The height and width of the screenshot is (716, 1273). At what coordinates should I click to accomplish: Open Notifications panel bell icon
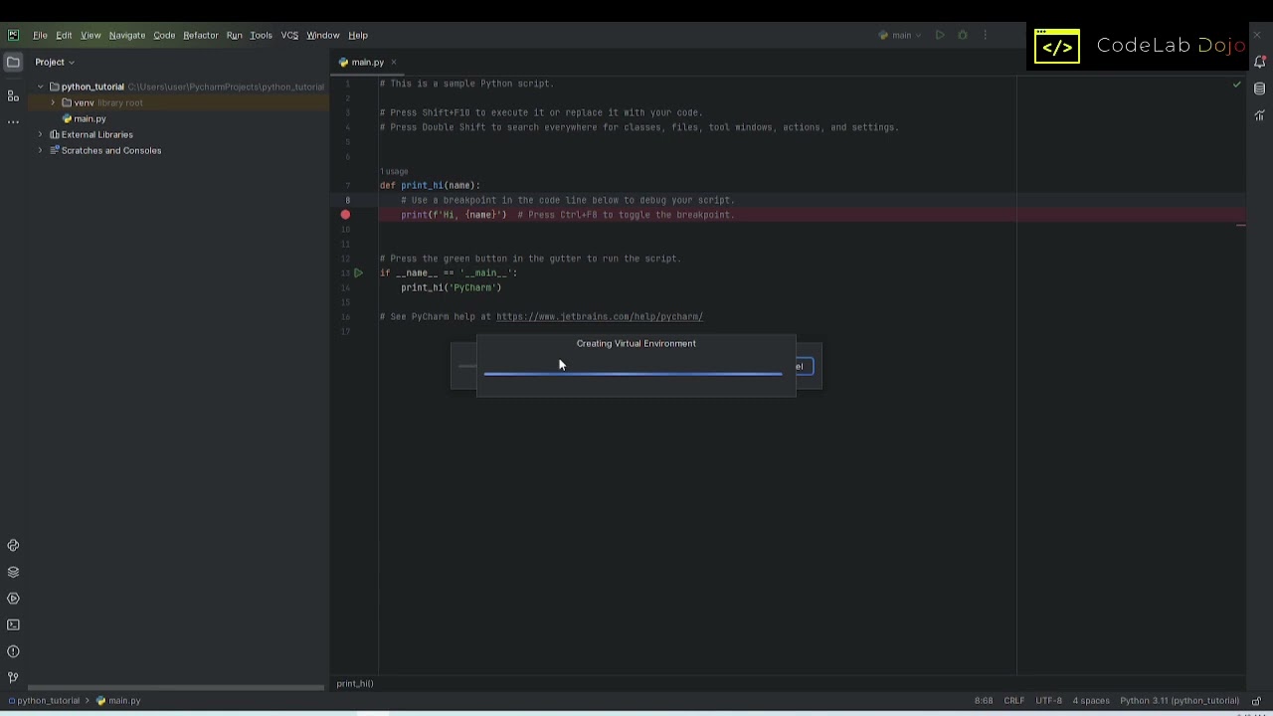click(1259, 62)
